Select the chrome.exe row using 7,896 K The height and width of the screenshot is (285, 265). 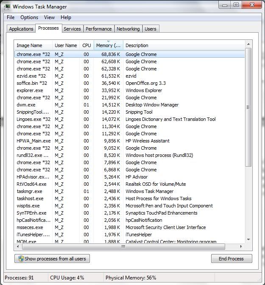click(x=129, y=162)
